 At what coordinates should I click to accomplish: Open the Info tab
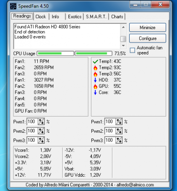tap(55, 17)
